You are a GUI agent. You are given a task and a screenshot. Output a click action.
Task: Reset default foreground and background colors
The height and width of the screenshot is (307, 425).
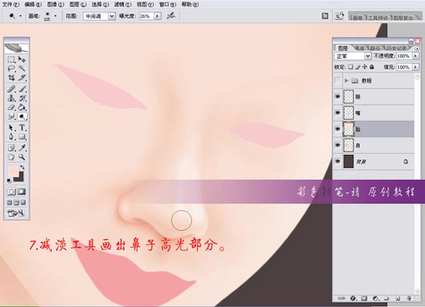(9, 180)
